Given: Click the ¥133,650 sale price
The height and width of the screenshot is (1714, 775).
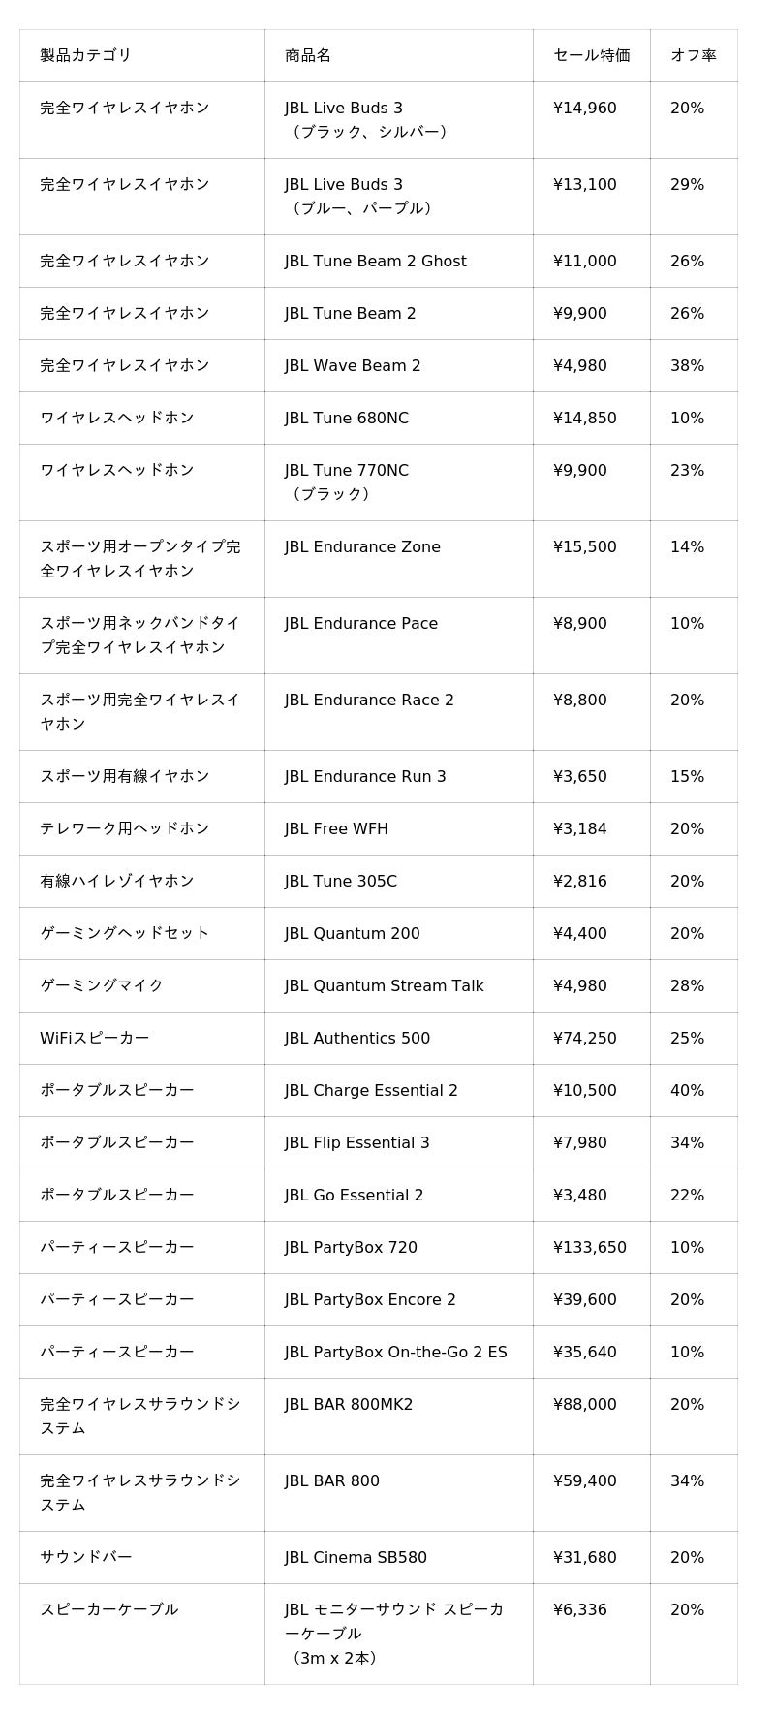Looking at the screenshot, I should tap(589, 1248).
